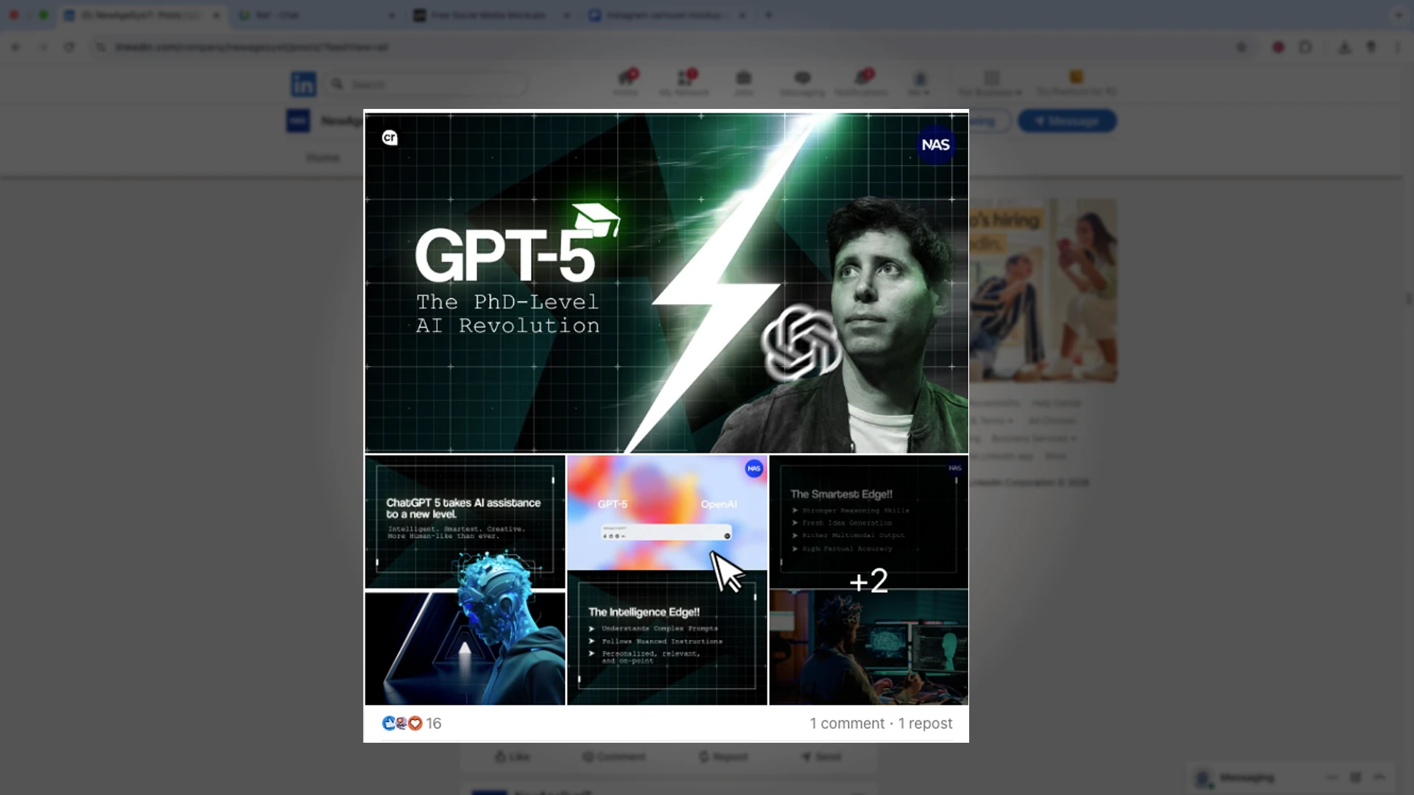Click the browser reload icon

pyautogui.click(x=69, y=47)
